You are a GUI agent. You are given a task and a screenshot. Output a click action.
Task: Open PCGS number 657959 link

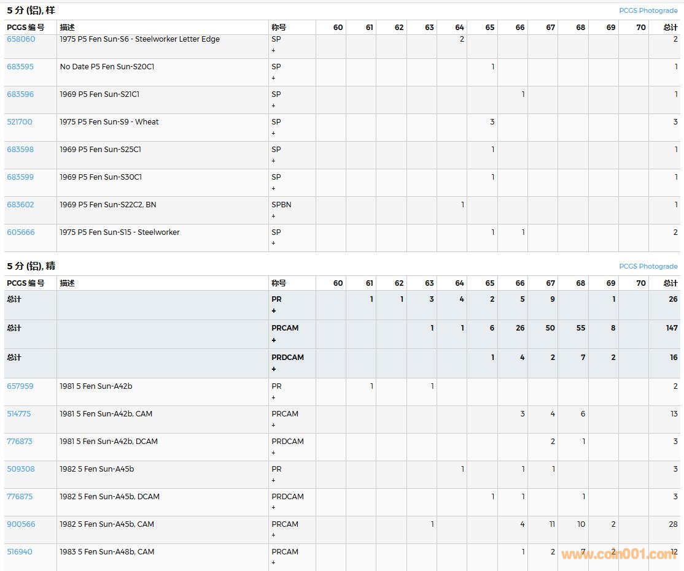[x=20, y=386]
